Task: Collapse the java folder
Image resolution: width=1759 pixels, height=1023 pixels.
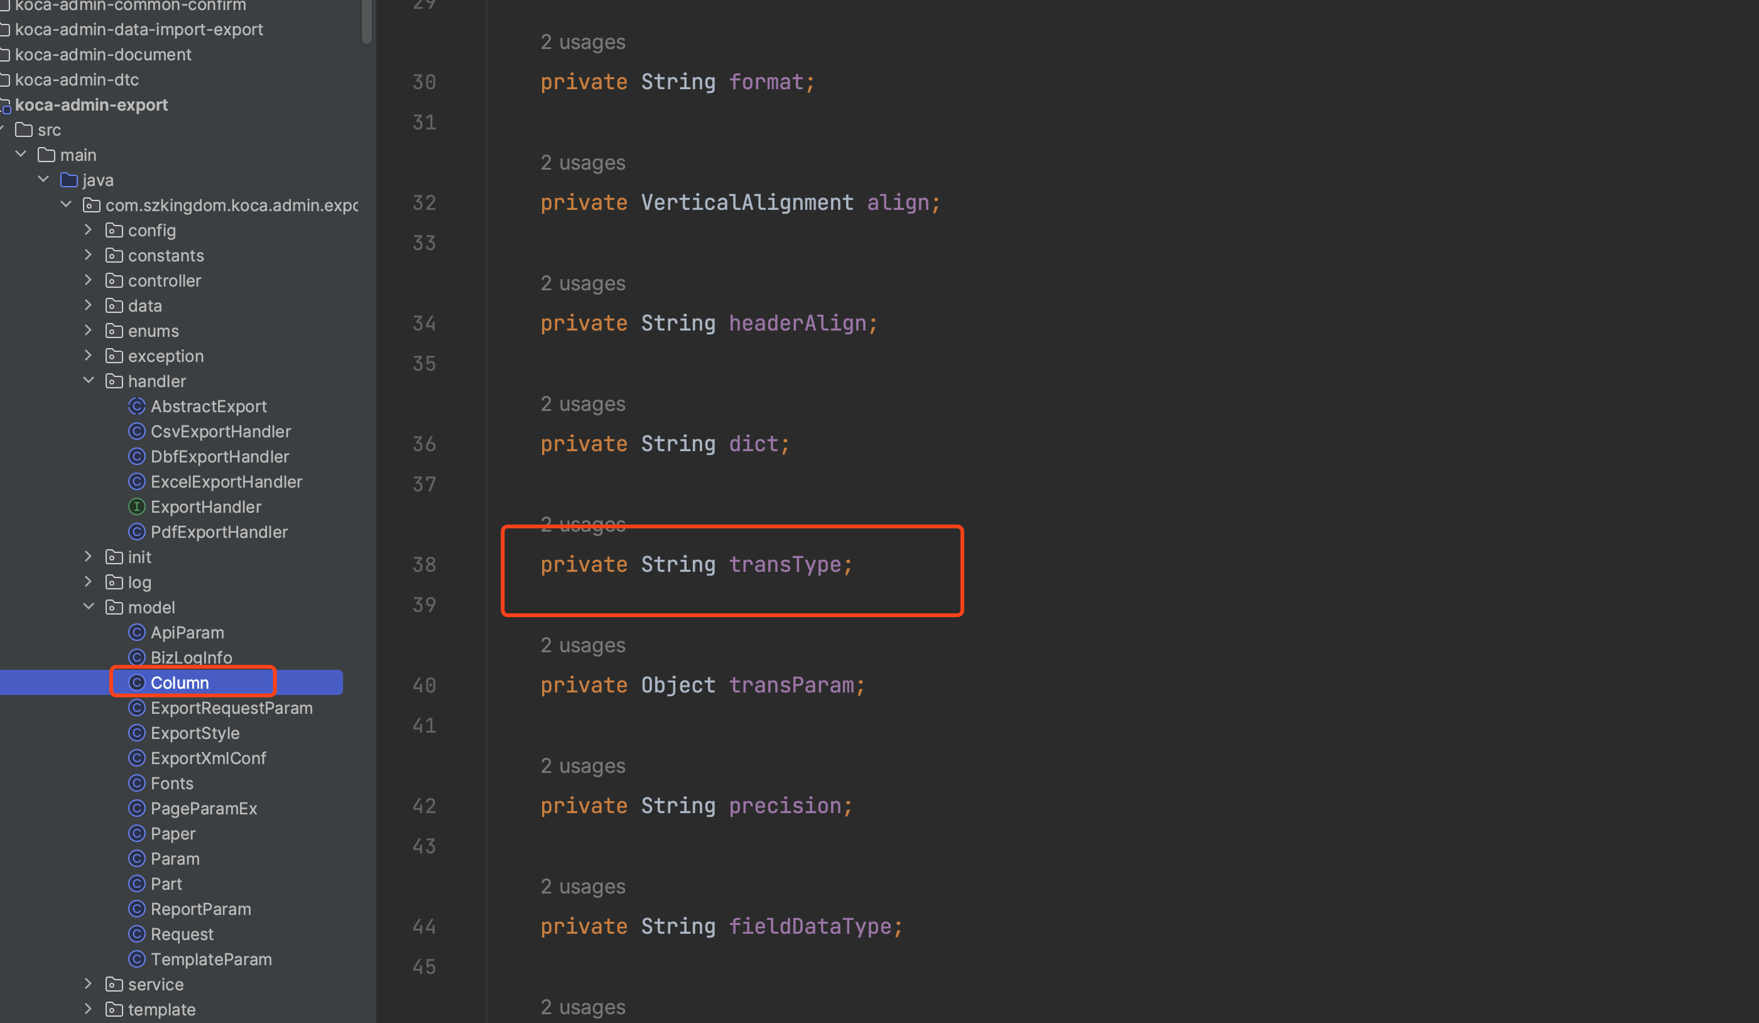Action: (x=43, y=180)
